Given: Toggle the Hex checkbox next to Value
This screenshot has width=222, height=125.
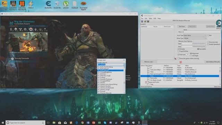Looking at the screenshot, I should (x=182, y=32).
